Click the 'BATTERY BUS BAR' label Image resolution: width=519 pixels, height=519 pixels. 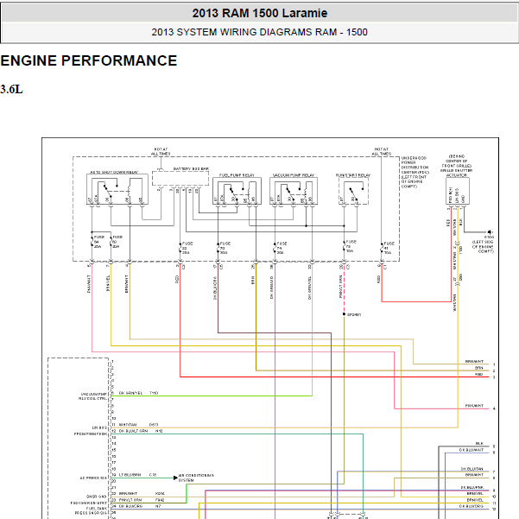pos(191,168)
